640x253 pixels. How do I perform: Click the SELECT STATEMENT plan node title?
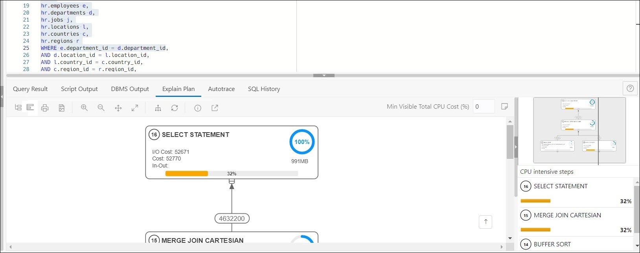point(195,135)
